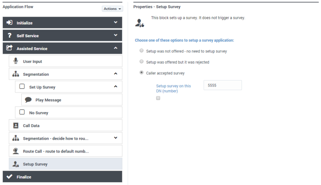Collapse the Assisted Service section chevron
This screenshot has width=321, height=185.
(x=116, y=48)
